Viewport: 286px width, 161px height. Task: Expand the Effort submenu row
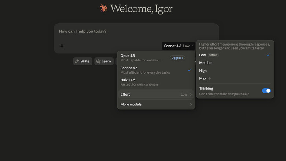pos(156,94)
